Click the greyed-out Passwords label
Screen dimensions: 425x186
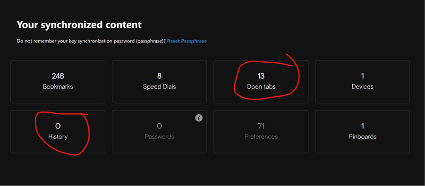(160, 136)
